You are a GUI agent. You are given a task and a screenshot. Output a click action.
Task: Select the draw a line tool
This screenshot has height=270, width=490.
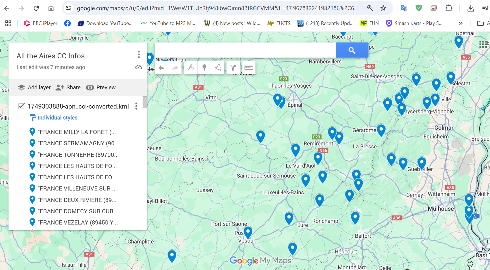(218, 68)
